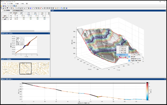The height and width of the screenshot is (105, 167).
Task: Undock the cross-section plot panel
Action: 49,33
